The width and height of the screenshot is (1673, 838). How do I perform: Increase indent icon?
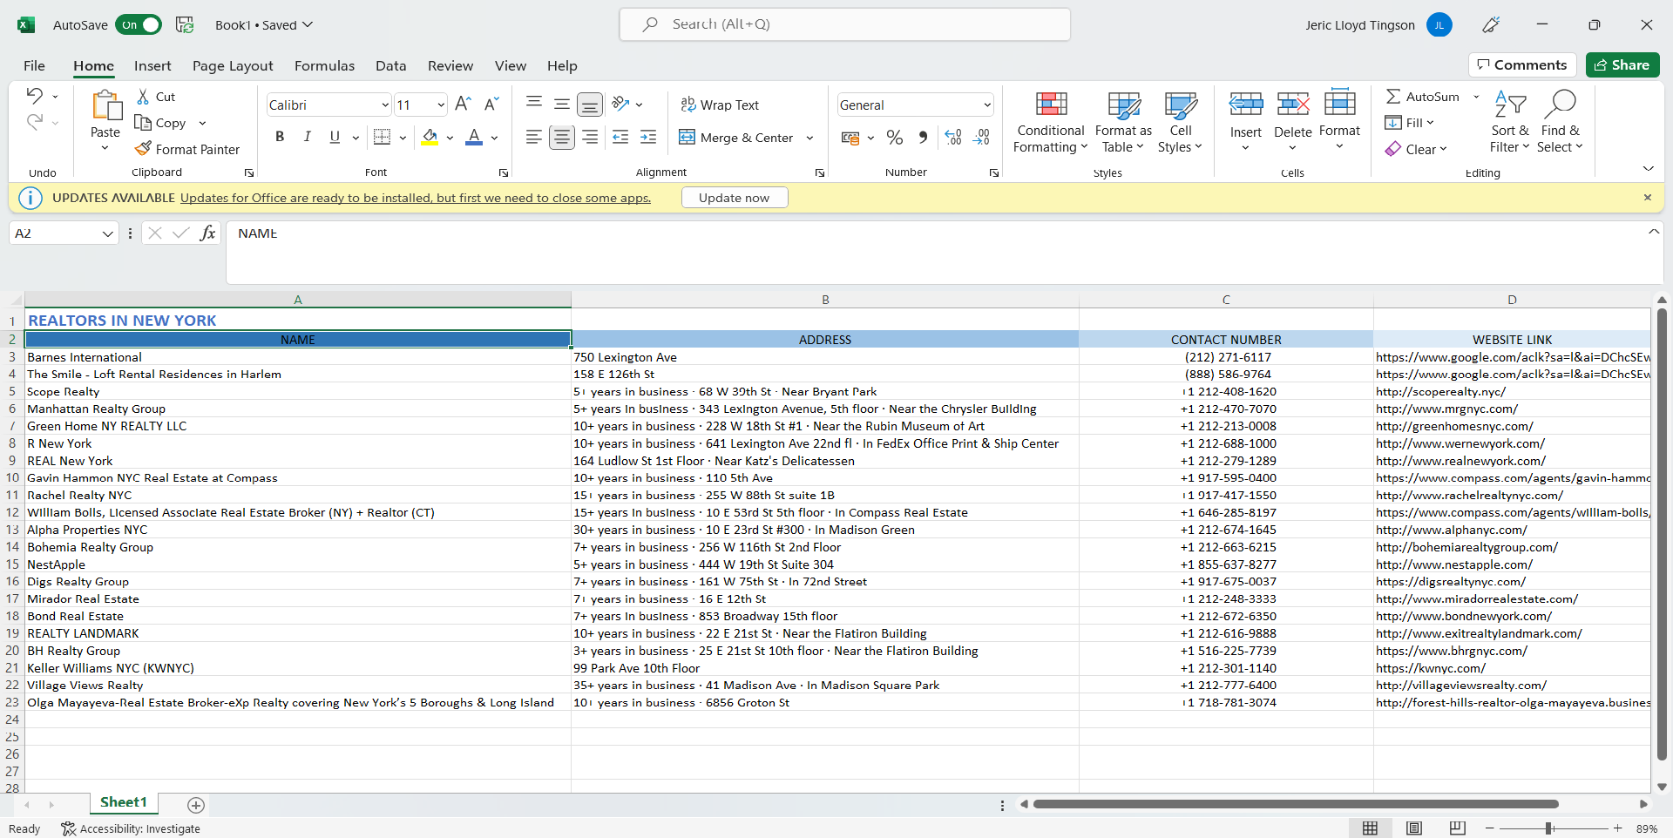[648, 137]
